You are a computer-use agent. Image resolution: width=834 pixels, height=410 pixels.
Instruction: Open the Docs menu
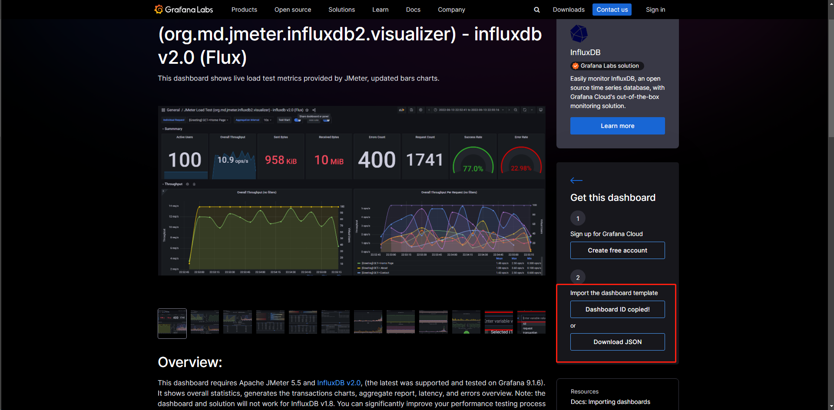coord(413,10)
